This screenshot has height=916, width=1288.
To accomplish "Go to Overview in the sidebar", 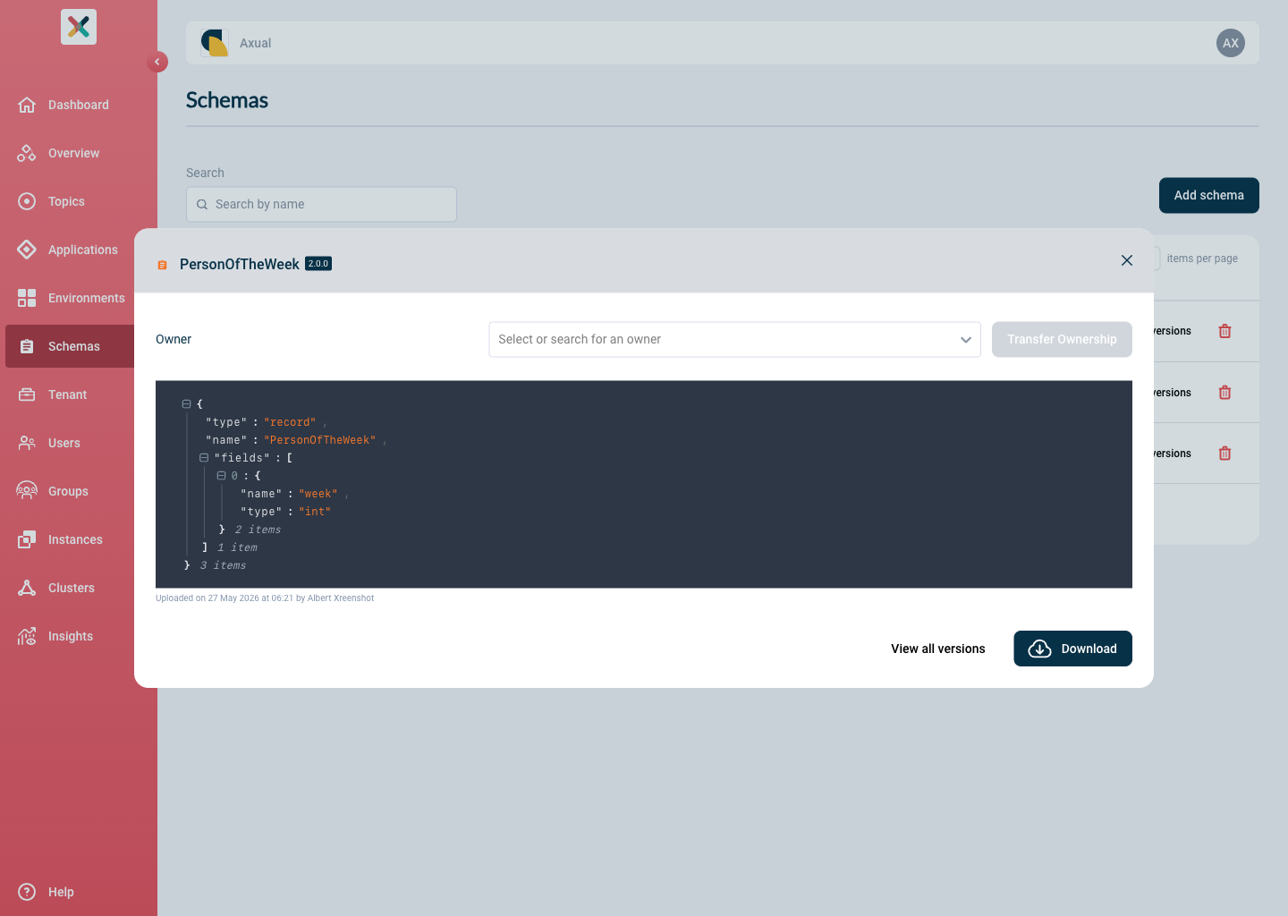I will [x=73, y=153].
